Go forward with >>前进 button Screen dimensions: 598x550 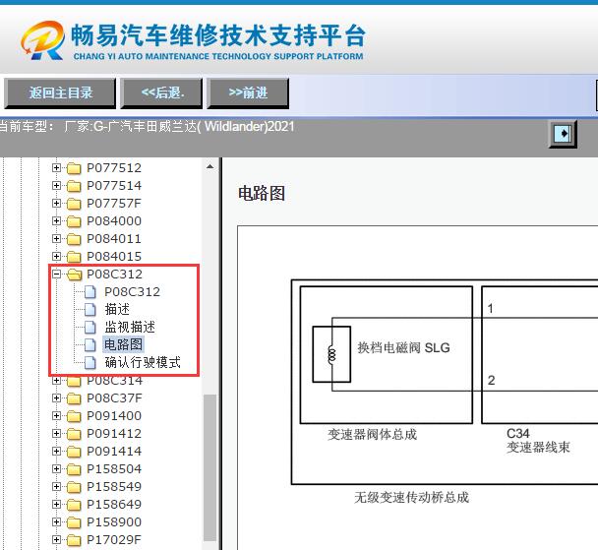[248, 93]
